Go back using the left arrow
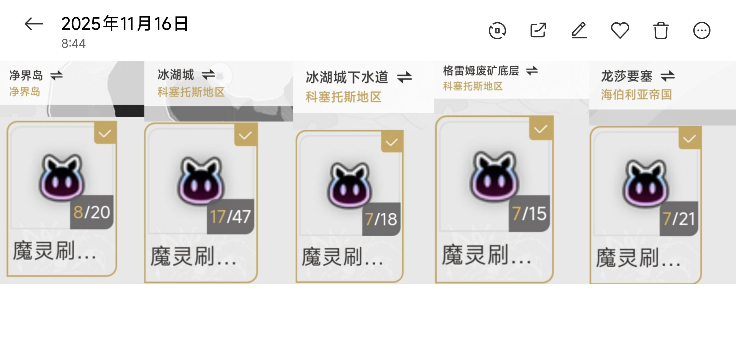736x340 pixels. tap(34, 24)
